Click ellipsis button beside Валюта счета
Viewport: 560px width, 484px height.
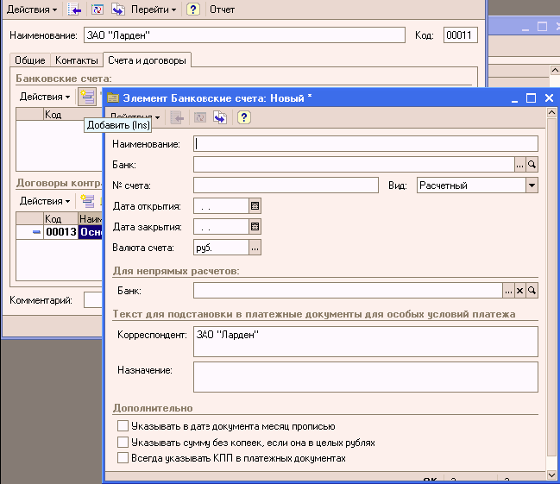(255, 248)
